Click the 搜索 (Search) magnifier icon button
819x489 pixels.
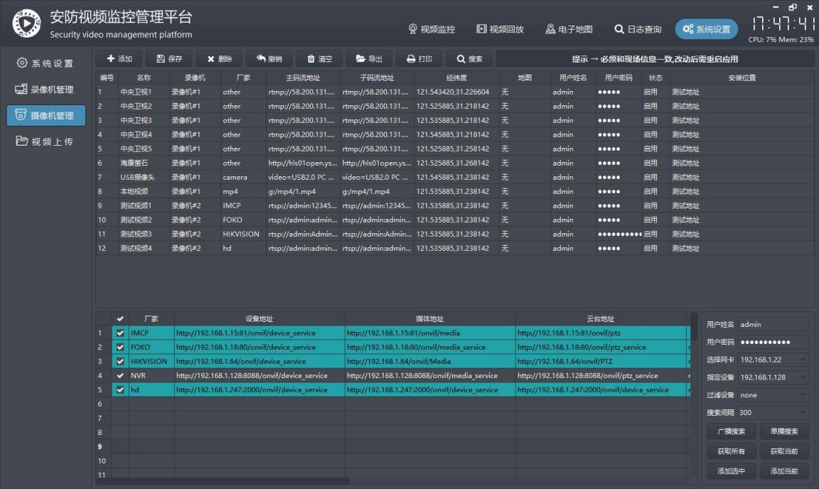(469, 59)
